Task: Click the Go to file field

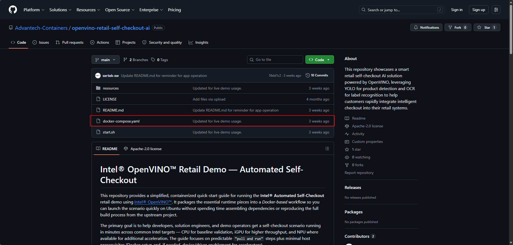Action: click(275, 60)
